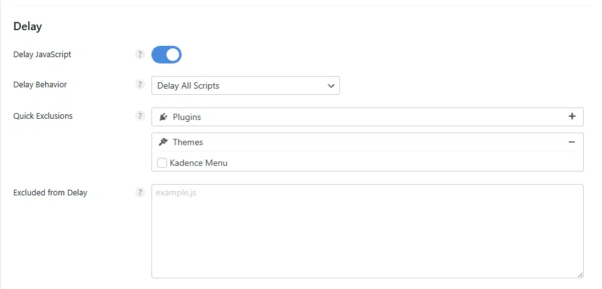This screenshot has height=289, width=602.
Task: Click the Kadence Menu checkbox label text
Action: point(199,163)
